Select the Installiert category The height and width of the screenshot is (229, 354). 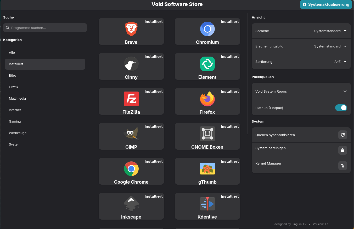click(45, 64)
